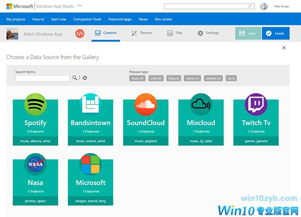The height and width of the screenshot is (217, 301).
Task: Filter by playlists (1) tag
Action: (x=213, y=78)
